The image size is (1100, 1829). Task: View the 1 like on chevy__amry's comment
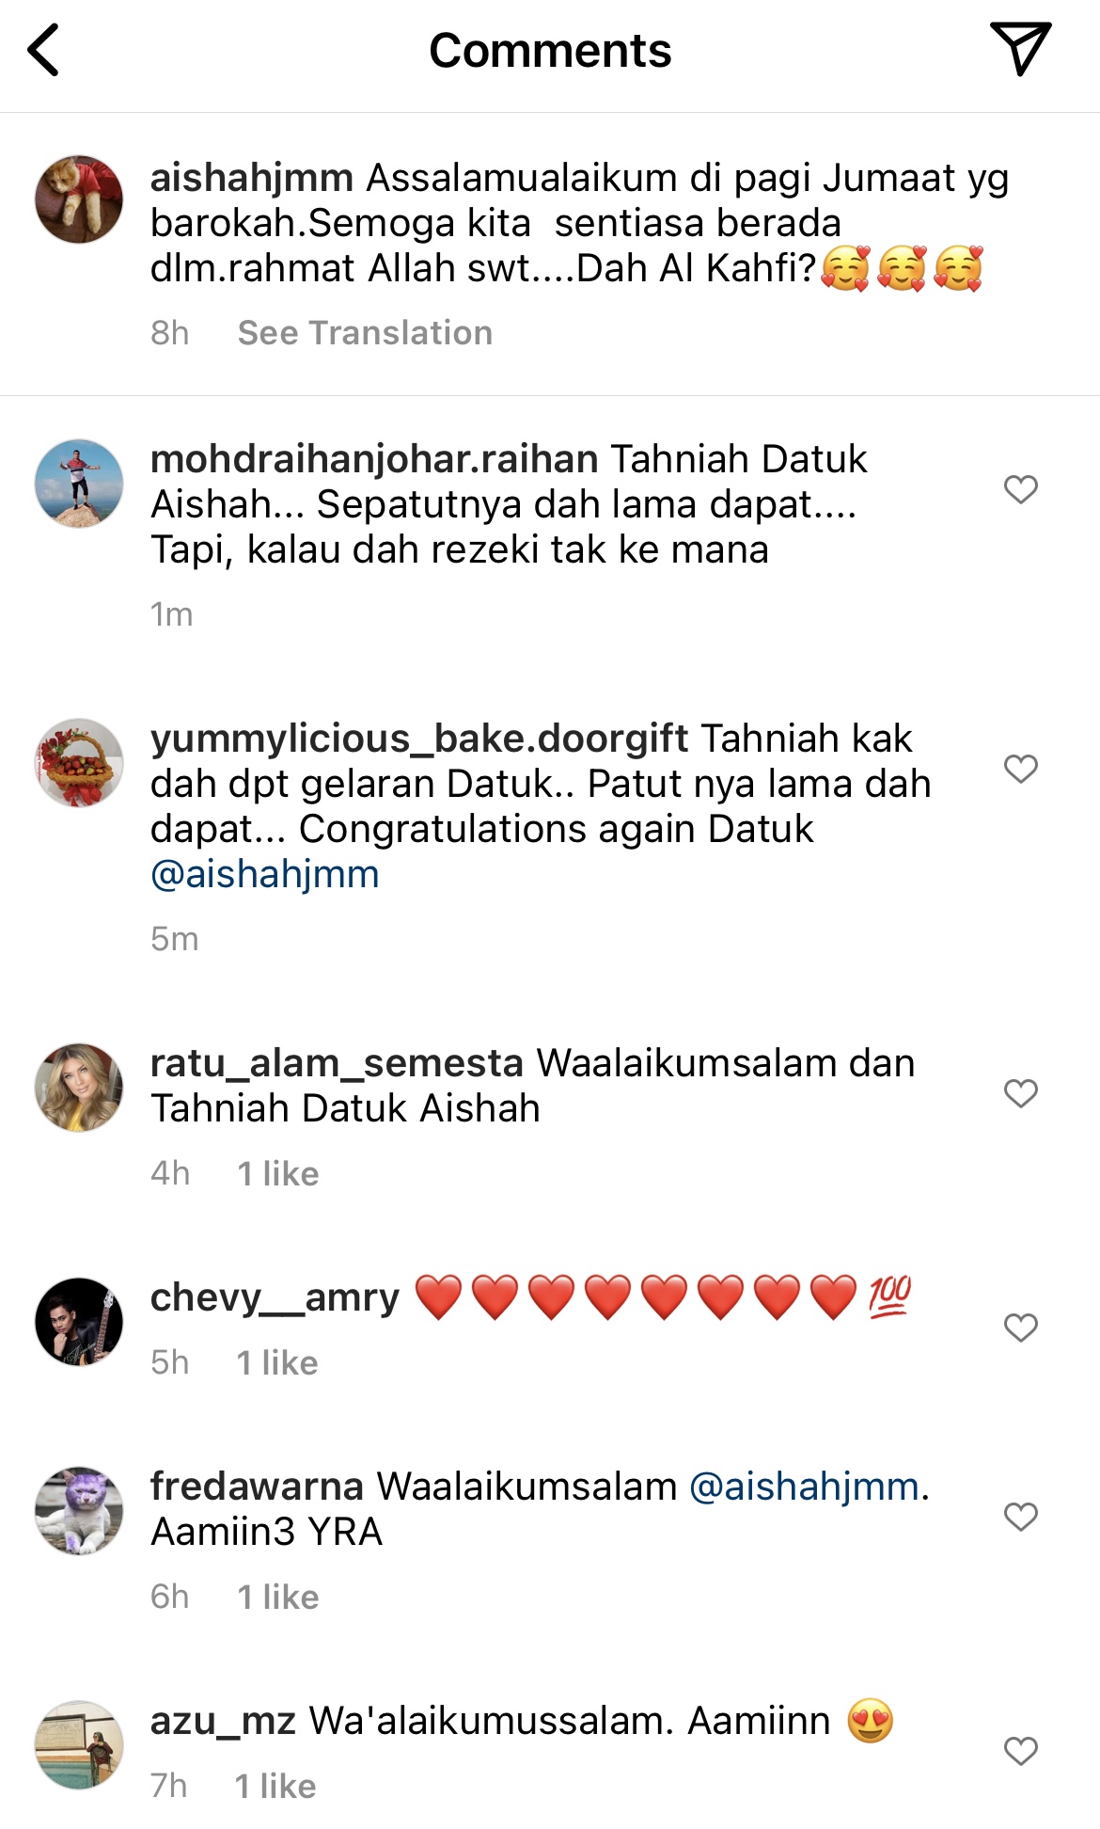pos(277,1363)
